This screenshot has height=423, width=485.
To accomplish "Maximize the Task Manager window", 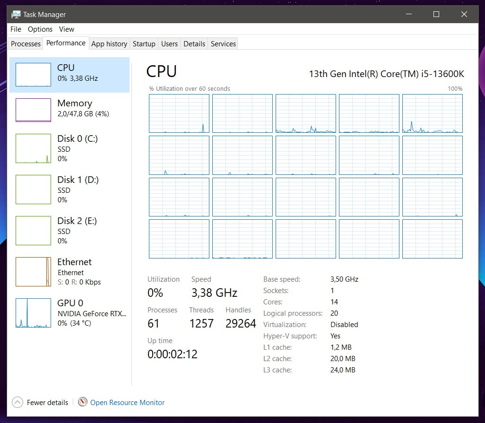I will [436, 14].
